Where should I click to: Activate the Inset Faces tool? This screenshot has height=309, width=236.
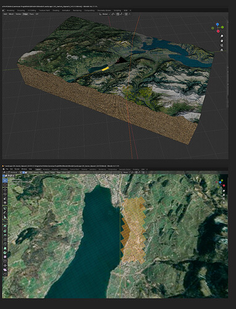click(5, 231)
